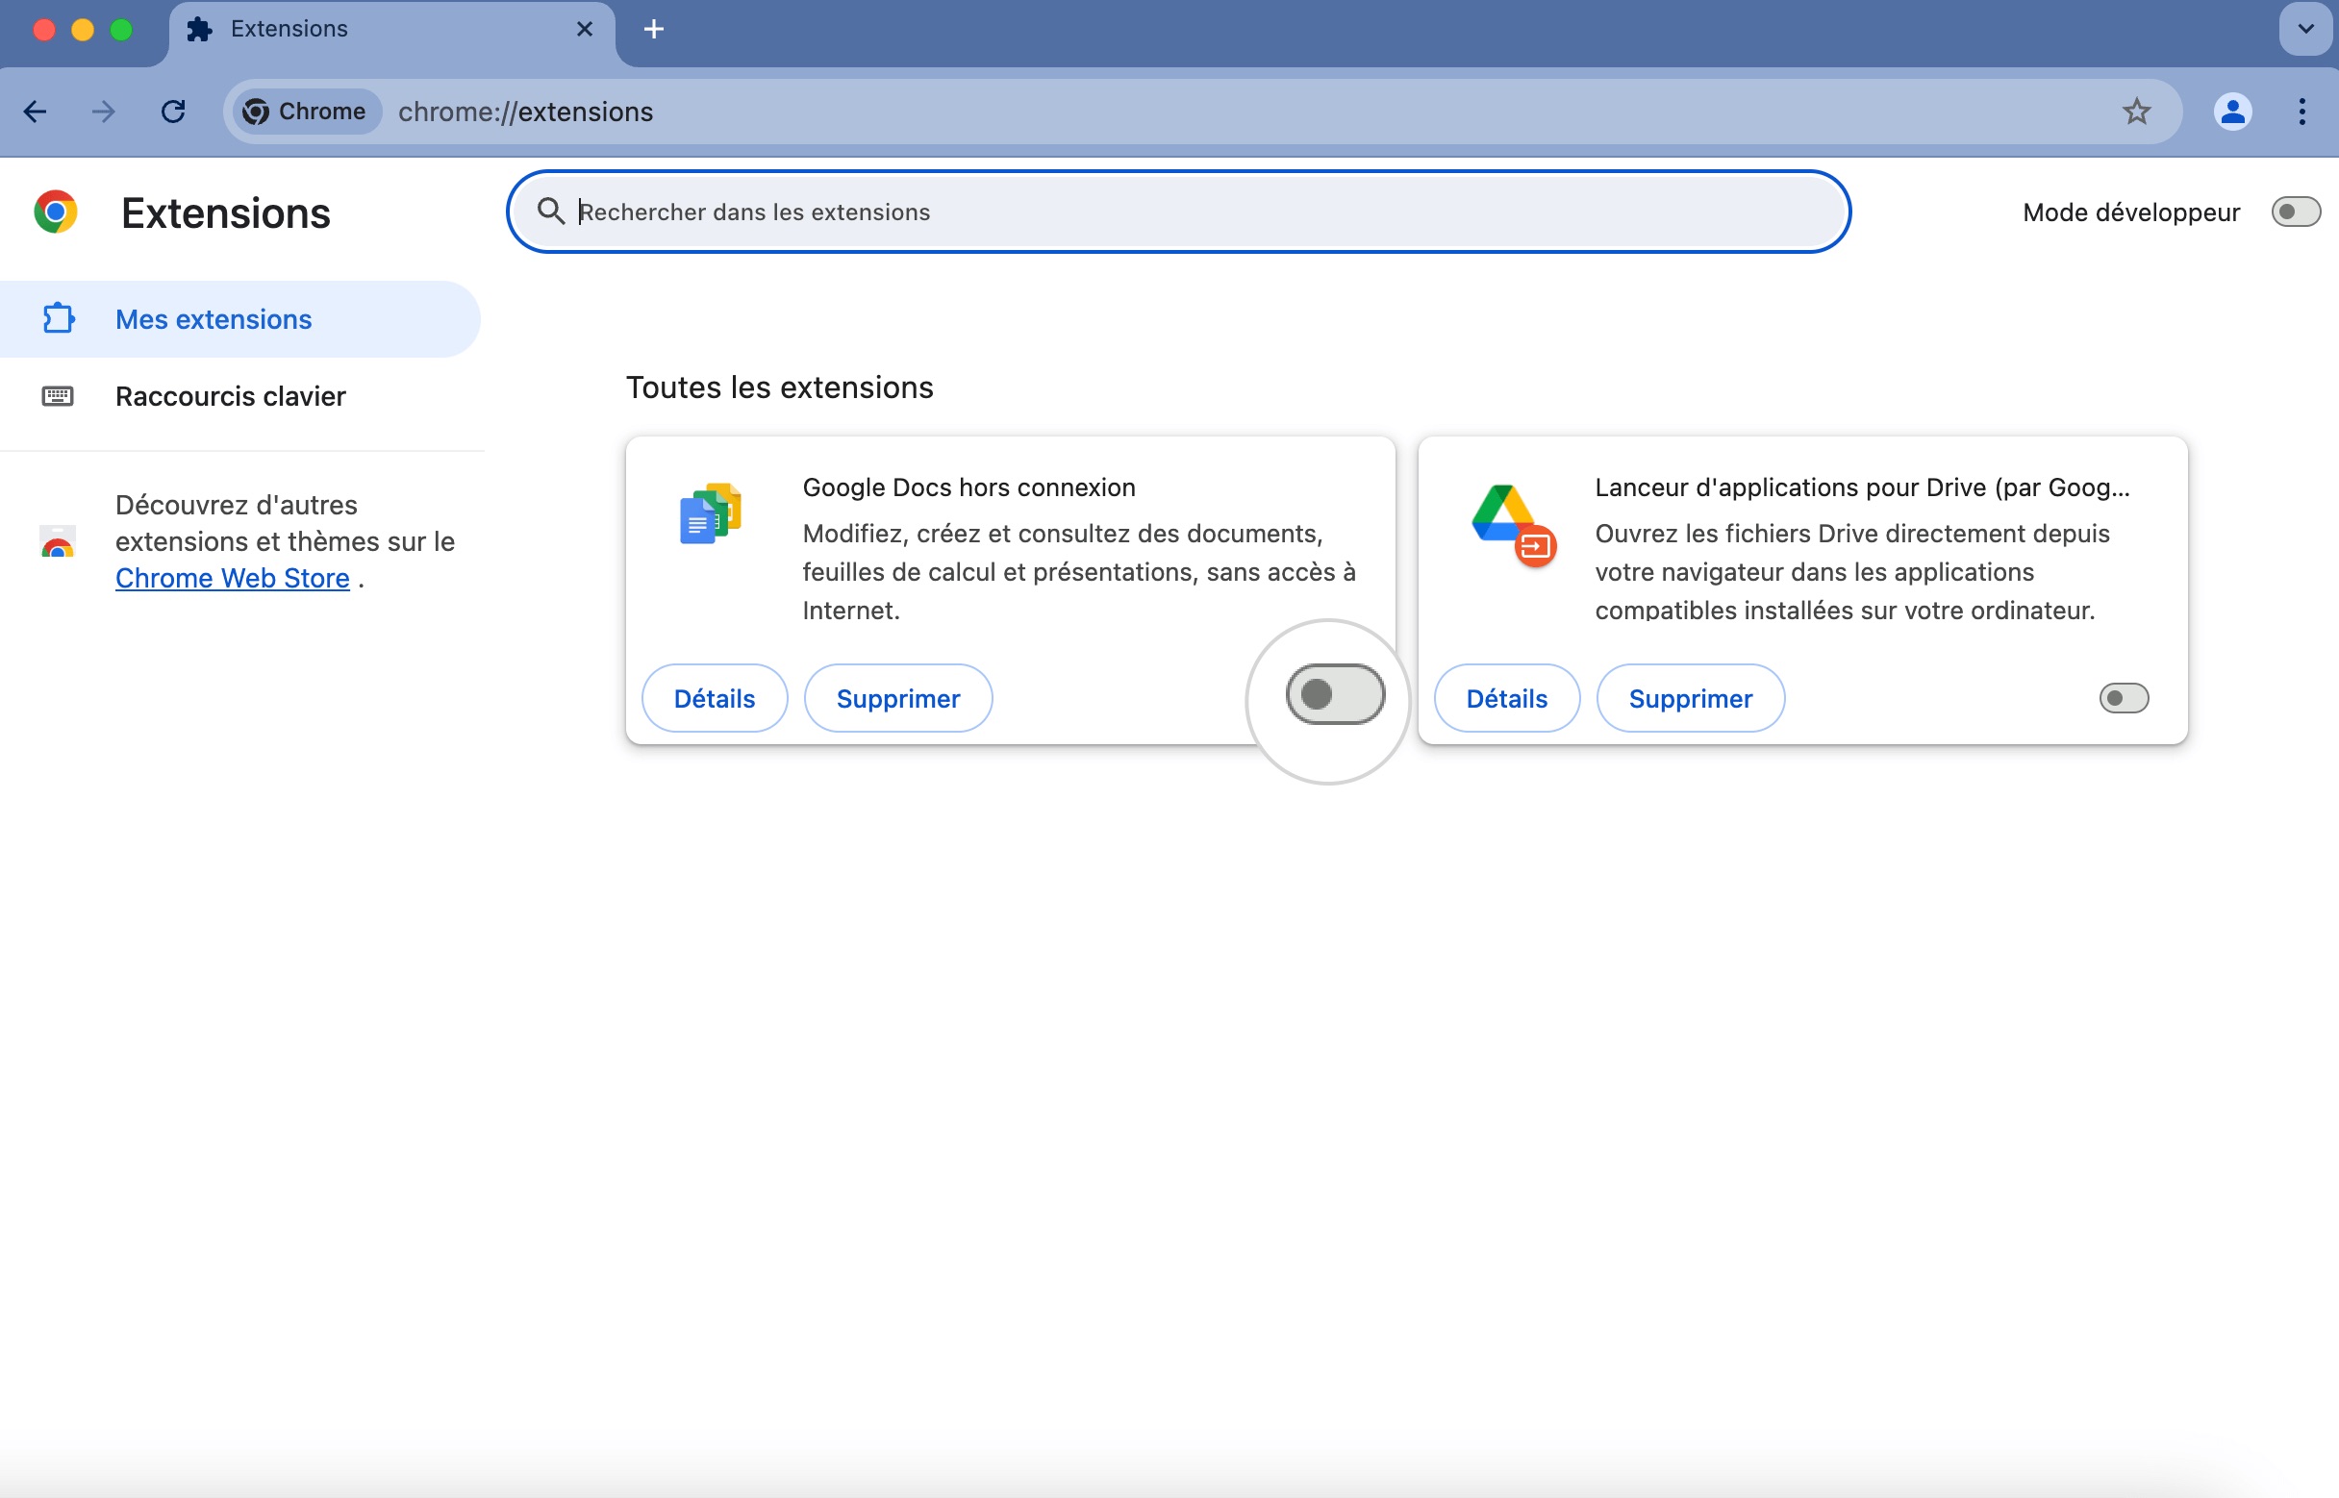Click the Extensions page title
The image size is (2339, 1498).
point(226,213)
